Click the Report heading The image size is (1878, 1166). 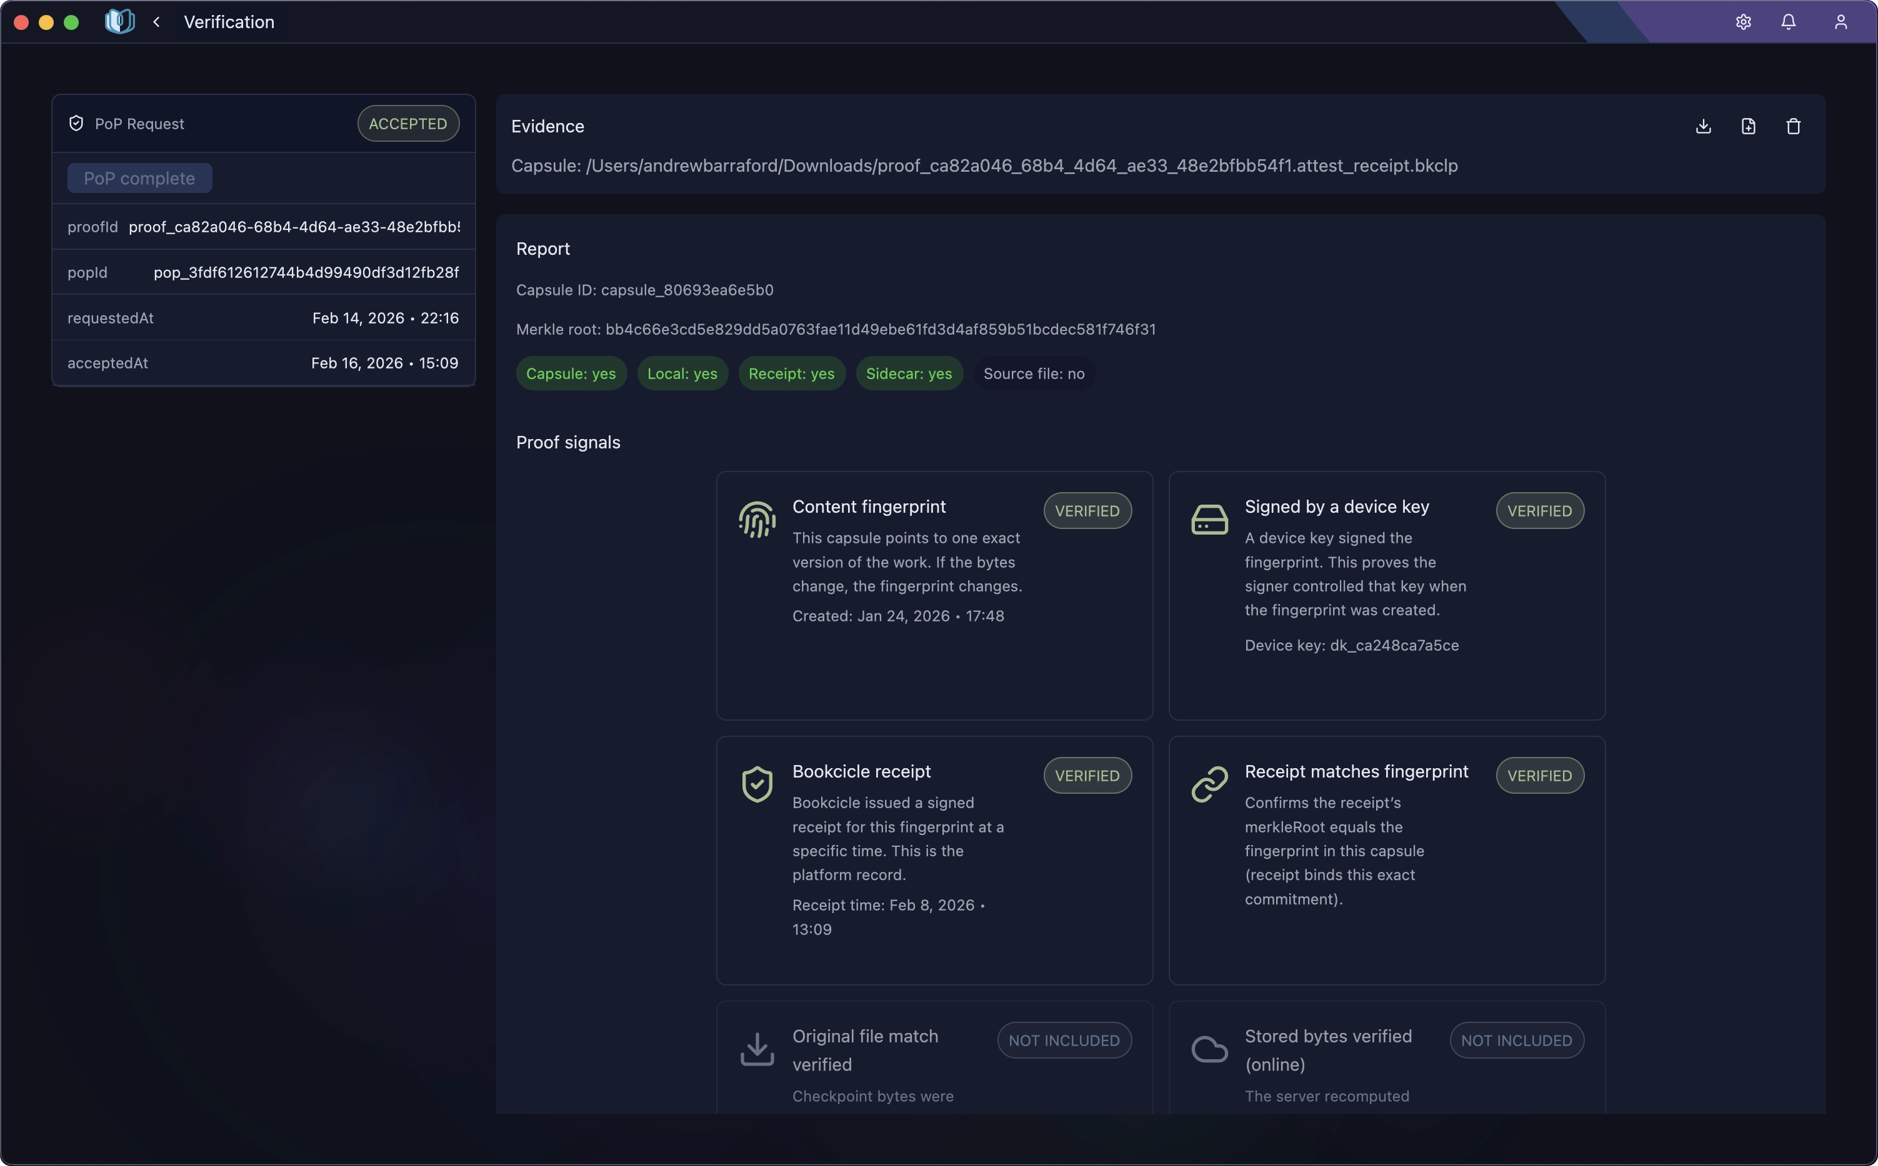coord(543,249)
